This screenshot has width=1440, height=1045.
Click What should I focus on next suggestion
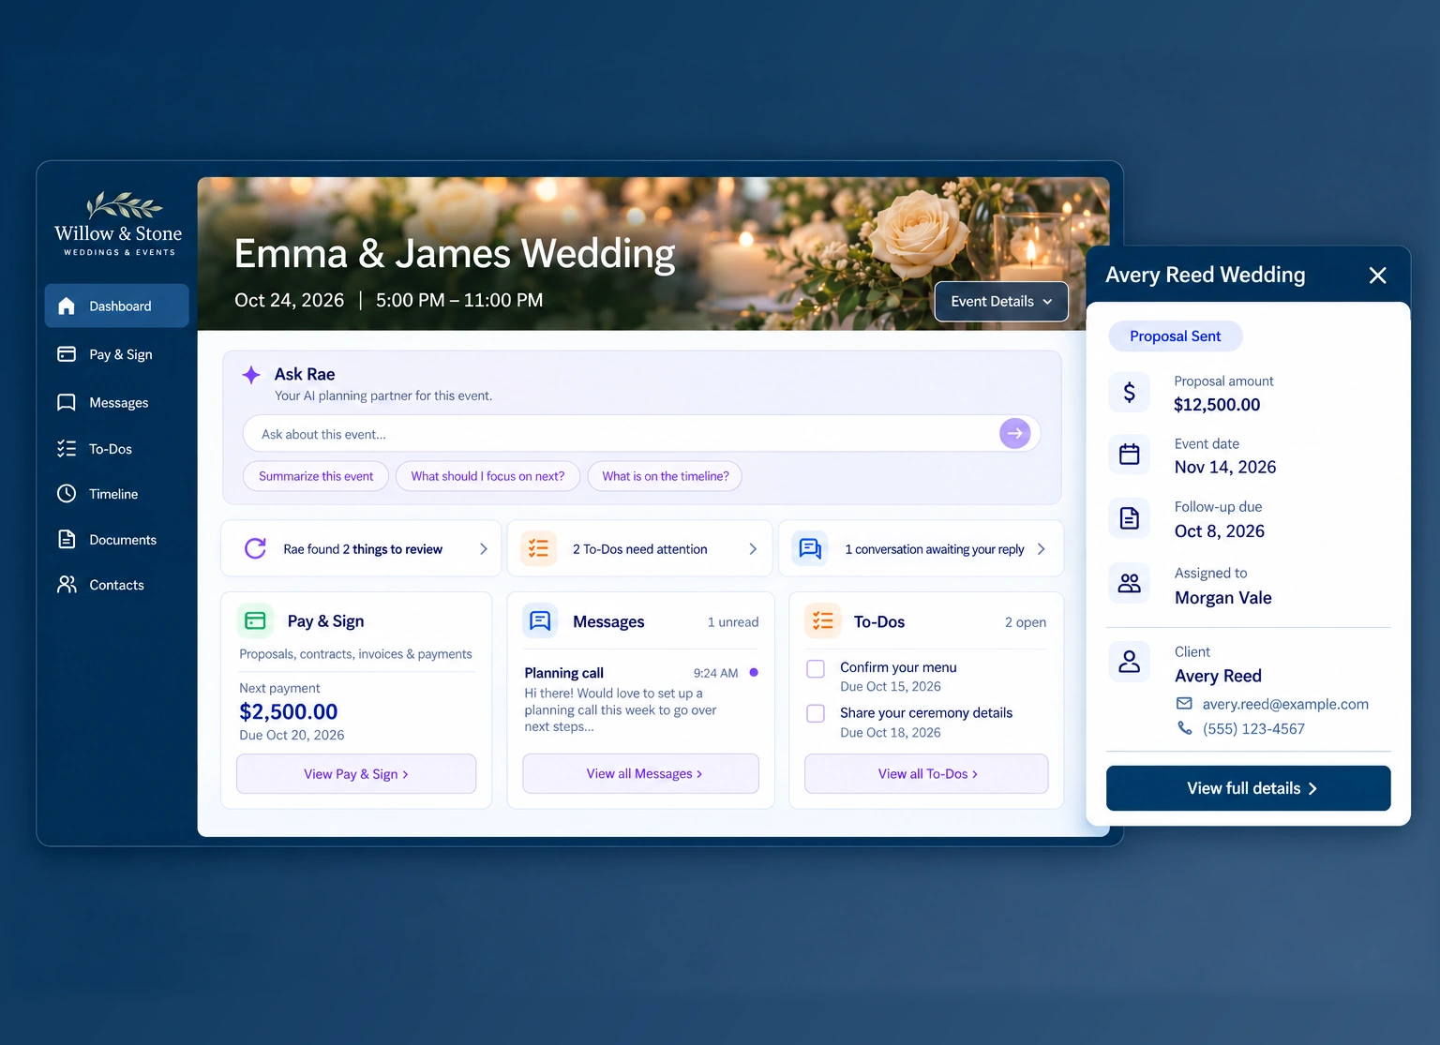click(x=487, y=476)
